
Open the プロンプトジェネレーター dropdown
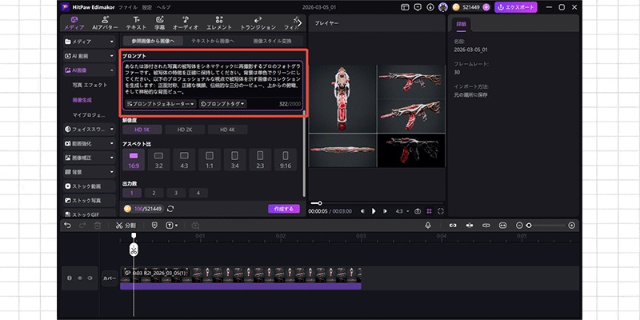pos(161,104)
